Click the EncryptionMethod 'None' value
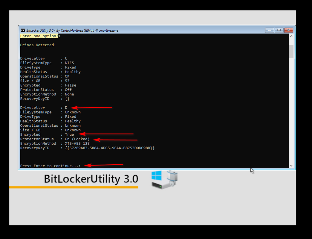 (69, 94)
